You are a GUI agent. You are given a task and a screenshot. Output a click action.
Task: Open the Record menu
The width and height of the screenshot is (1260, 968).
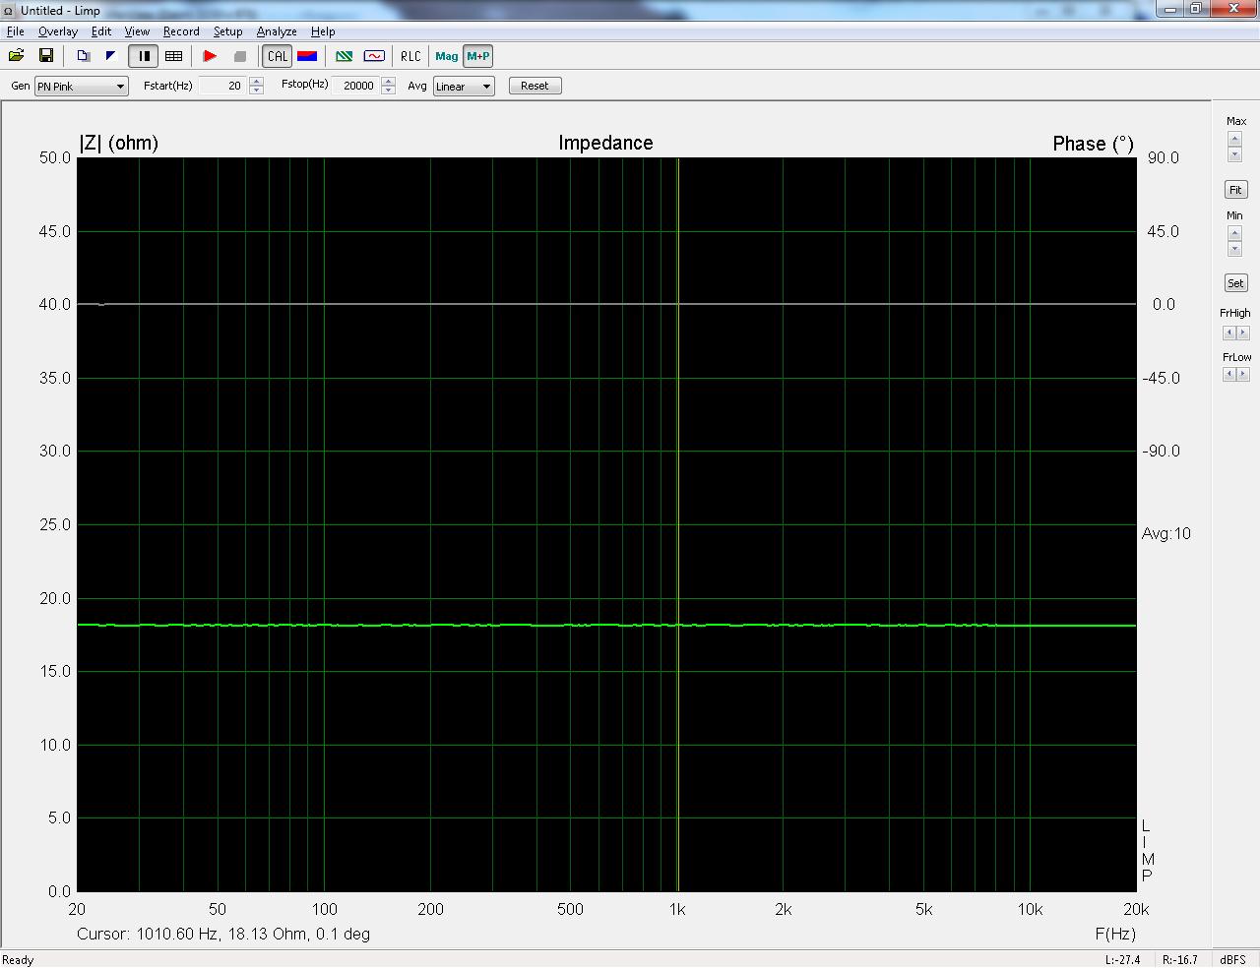pyautogui.click(x=181, y=31)
